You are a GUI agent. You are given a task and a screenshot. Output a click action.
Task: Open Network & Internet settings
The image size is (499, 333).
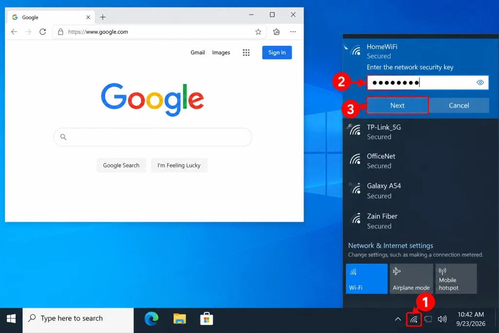(390, 245)
